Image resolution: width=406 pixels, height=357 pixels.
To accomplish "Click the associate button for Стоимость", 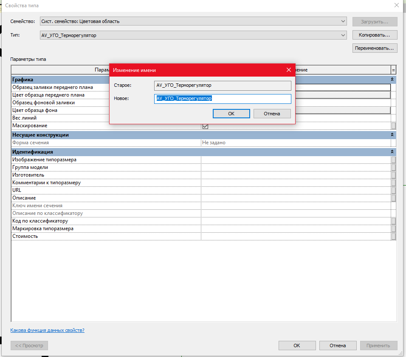I will click(x=394, y=236).
